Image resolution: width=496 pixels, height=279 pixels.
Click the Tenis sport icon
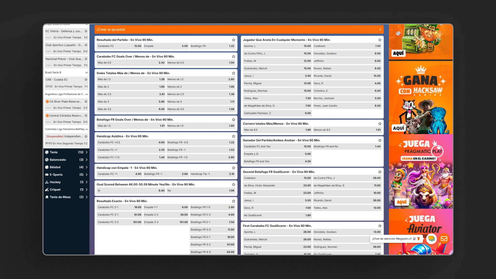[x=47, y=152]
